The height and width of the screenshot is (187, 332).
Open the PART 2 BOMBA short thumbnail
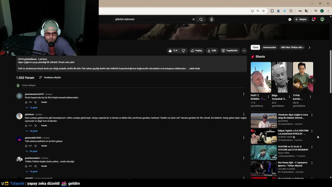pyautogui.click(x=261, y=77)
